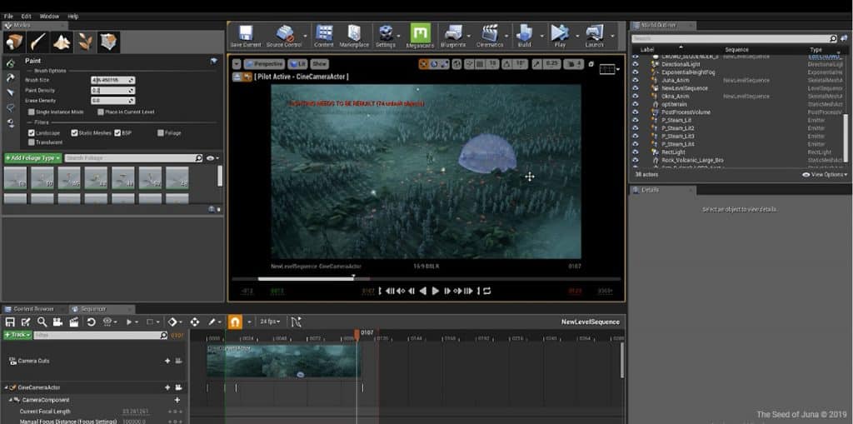Viewport: 853px width, 424px height.
Task: Collapse the CineCameraActor track
Action: pos(7,387)
